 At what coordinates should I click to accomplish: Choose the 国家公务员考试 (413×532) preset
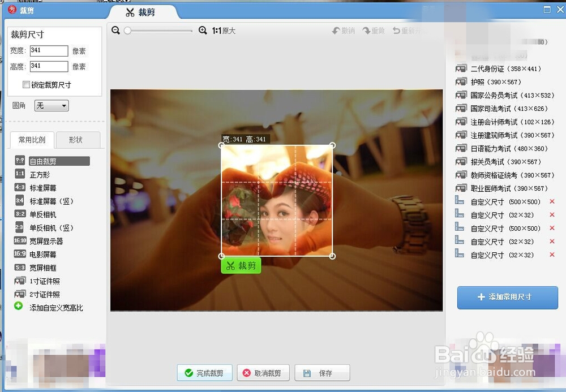pyautogui.click(x=505, y=95)
